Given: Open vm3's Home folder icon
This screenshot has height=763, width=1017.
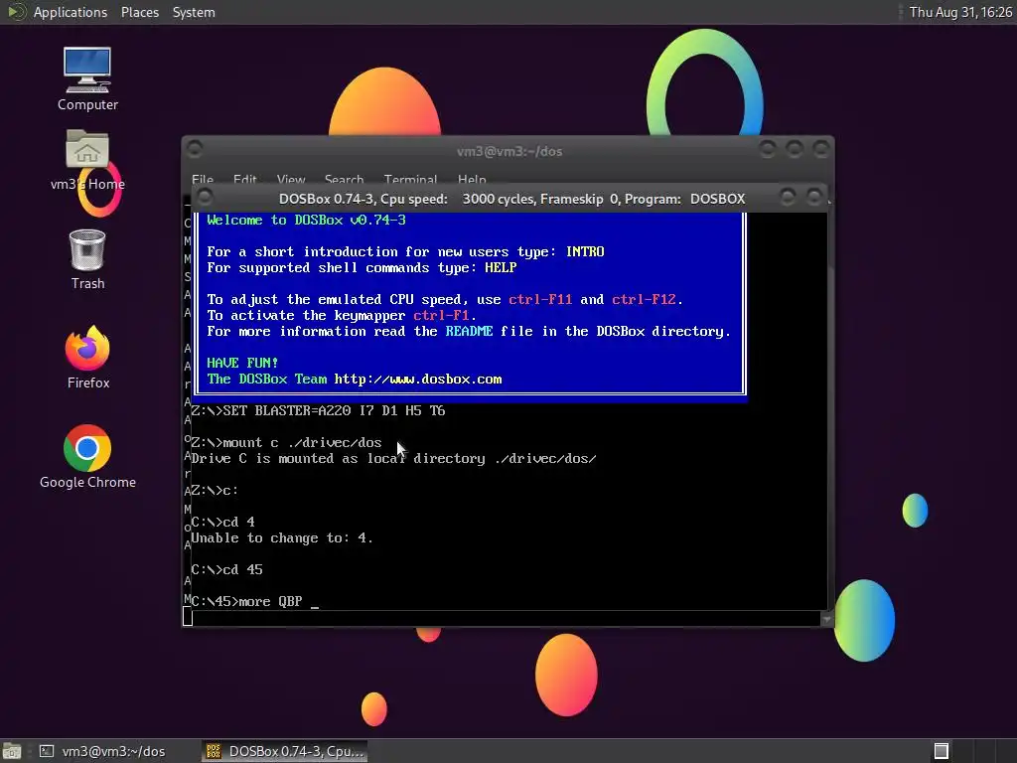Looking at the screenshot, I should coord(87,160).
